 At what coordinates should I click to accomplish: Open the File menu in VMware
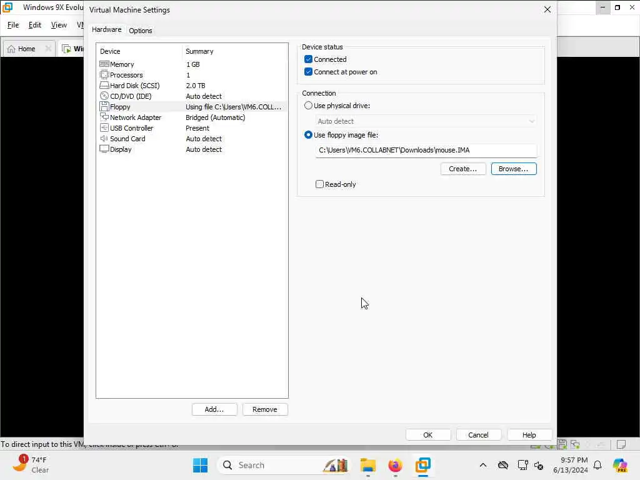(13, 25)
